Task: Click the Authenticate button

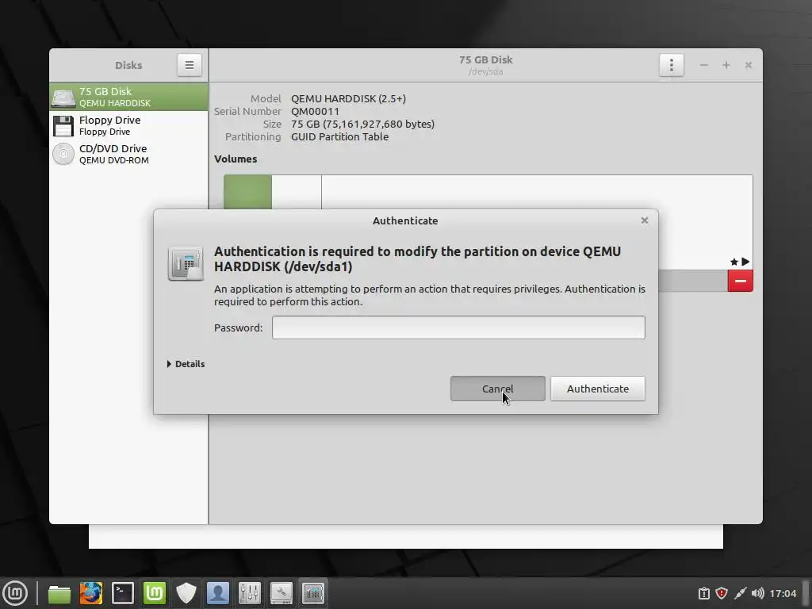Action: pyautogui.click(x=598, y=389)
